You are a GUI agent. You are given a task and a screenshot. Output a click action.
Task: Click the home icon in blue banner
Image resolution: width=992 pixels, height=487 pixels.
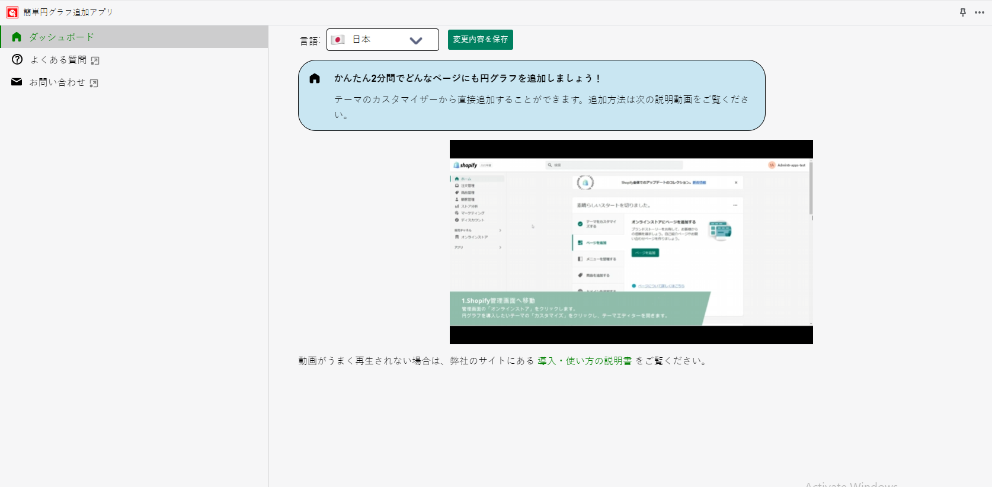(x=315, y=78)
